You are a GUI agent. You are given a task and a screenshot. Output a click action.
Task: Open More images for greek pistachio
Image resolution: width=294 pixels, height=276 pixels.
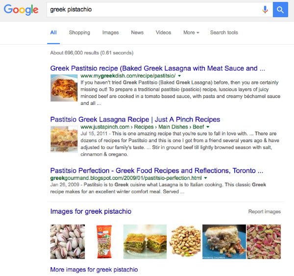tap(94, 270)
